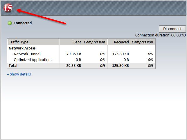Click the Compression header next to Received
Screen dimensions: 187x140
(x=142, y=42)
